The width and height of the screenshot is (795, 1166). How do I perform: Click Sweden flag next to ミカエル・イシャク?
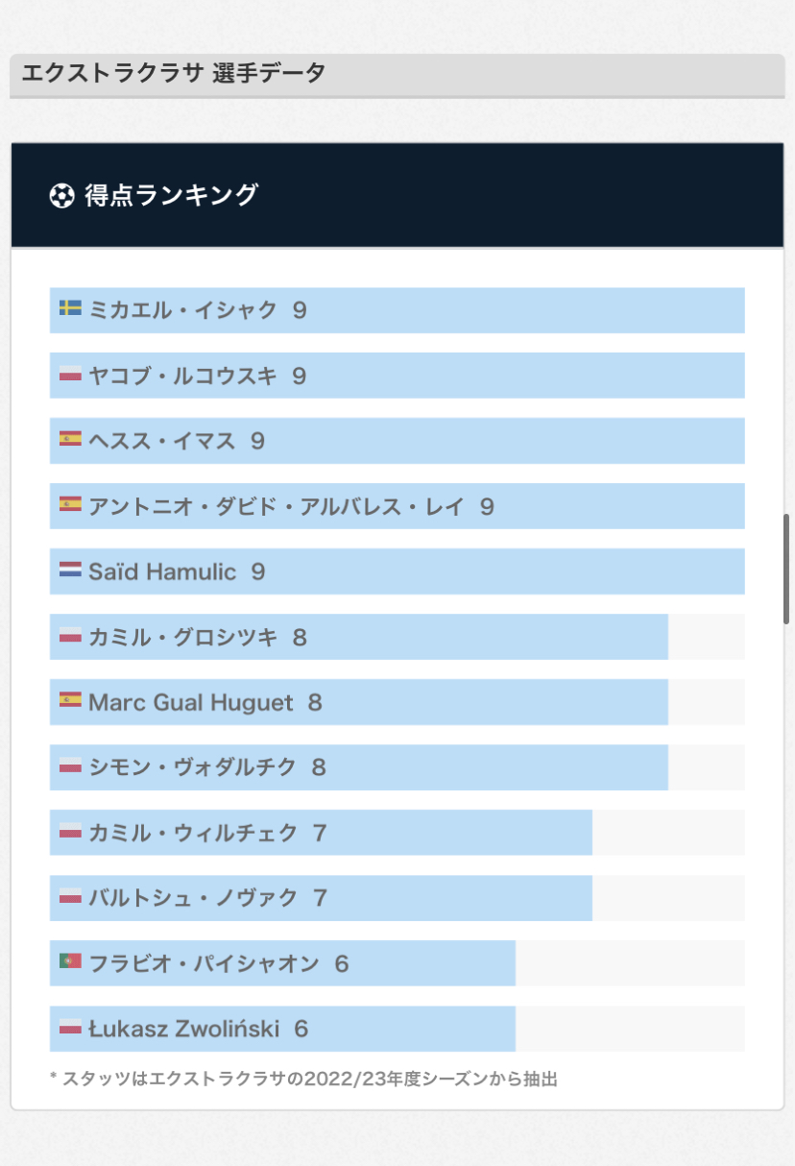[x=70, y=309]
